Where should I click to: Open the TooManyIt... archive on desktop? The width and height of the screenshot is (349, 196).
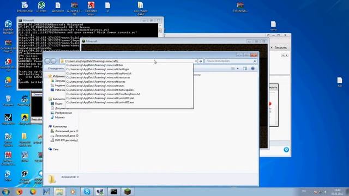pyautogui.click(x=240, y=7)
